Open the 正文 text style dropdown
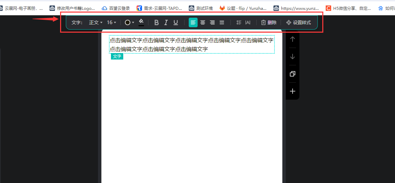This screenshot has width=395, height=183. point(96,22)
